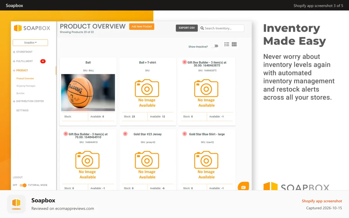Open Shipping Packages in sidebar

(26, 86)
